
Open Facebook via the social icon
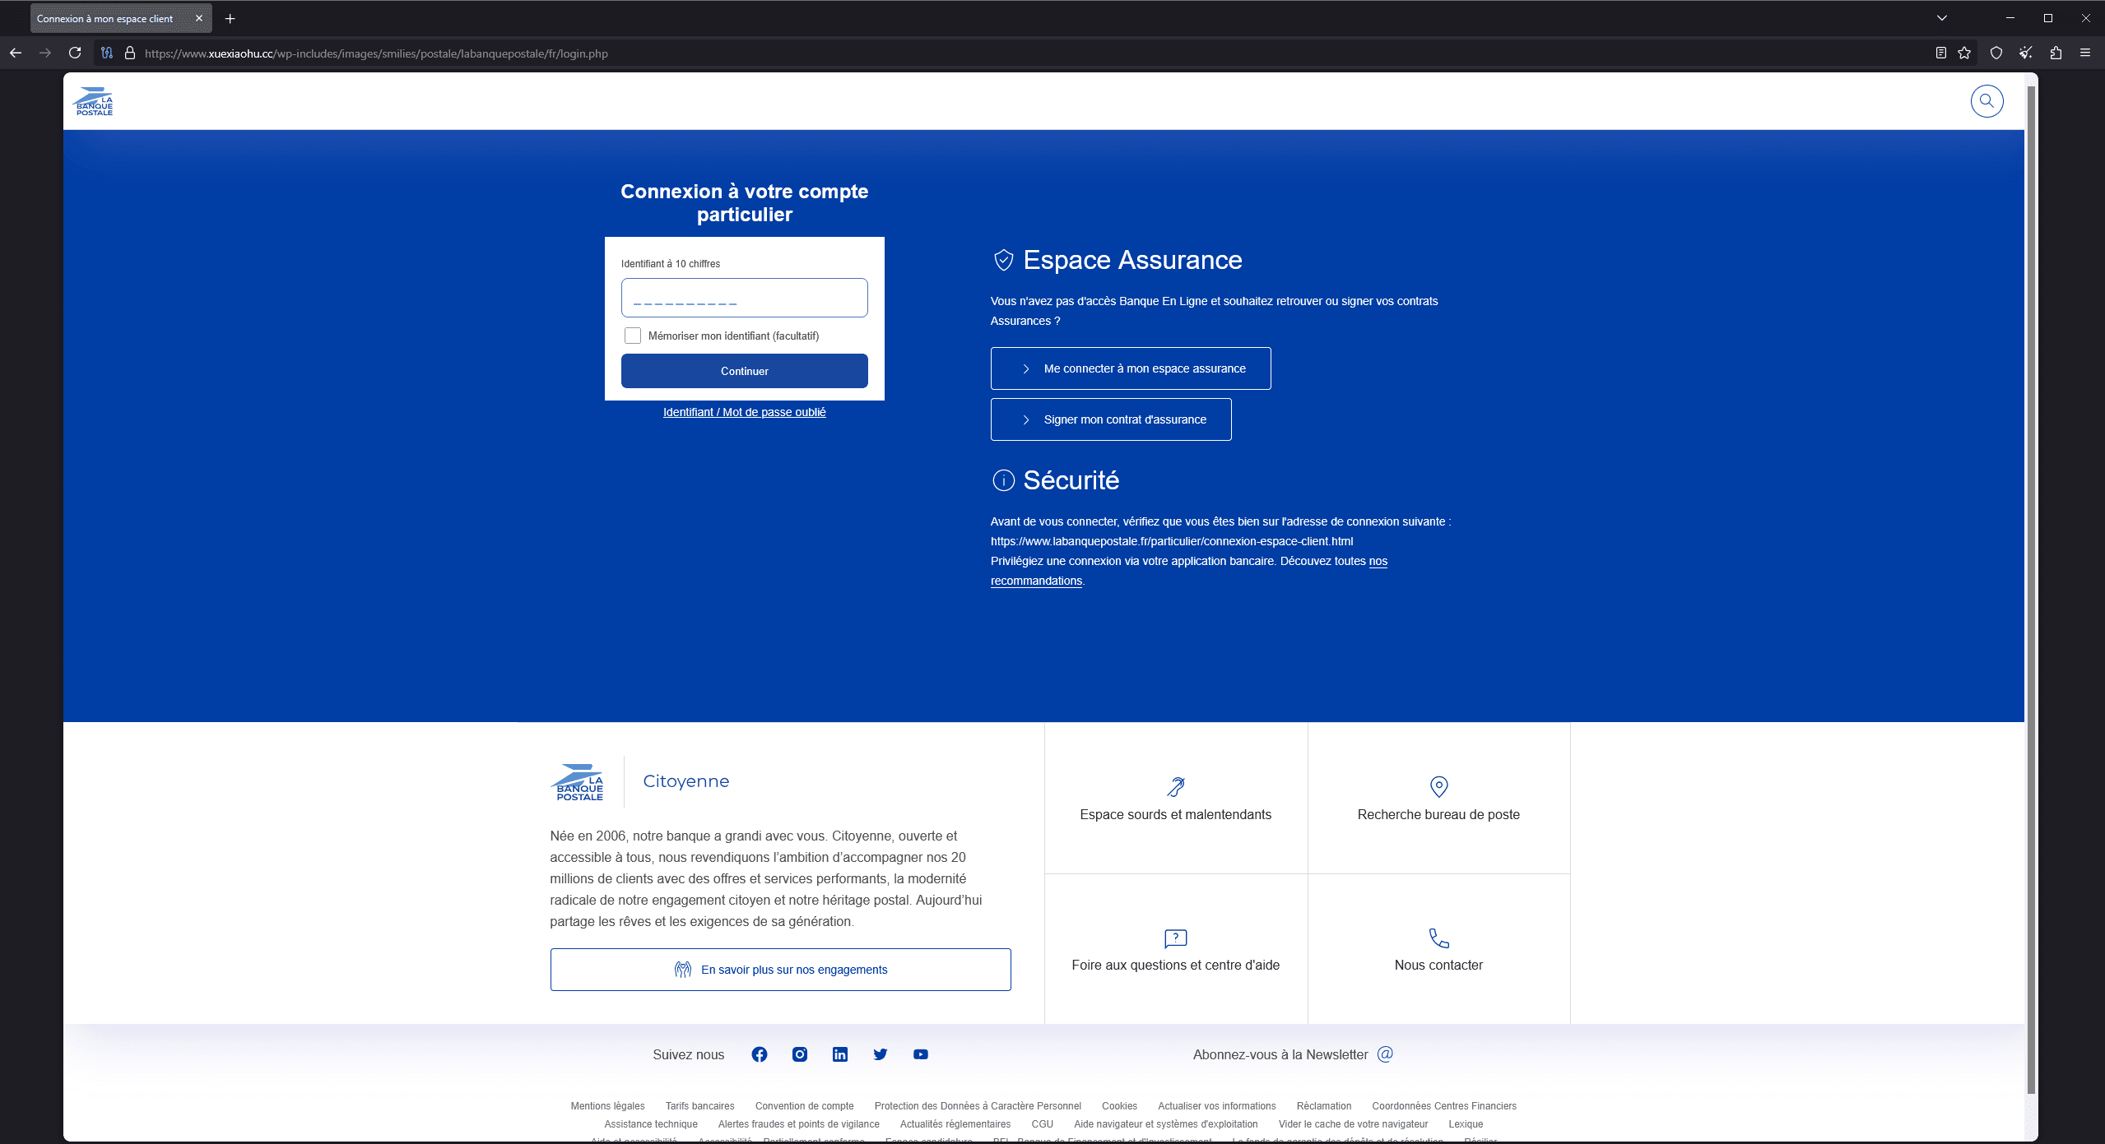click(758, 1054)
